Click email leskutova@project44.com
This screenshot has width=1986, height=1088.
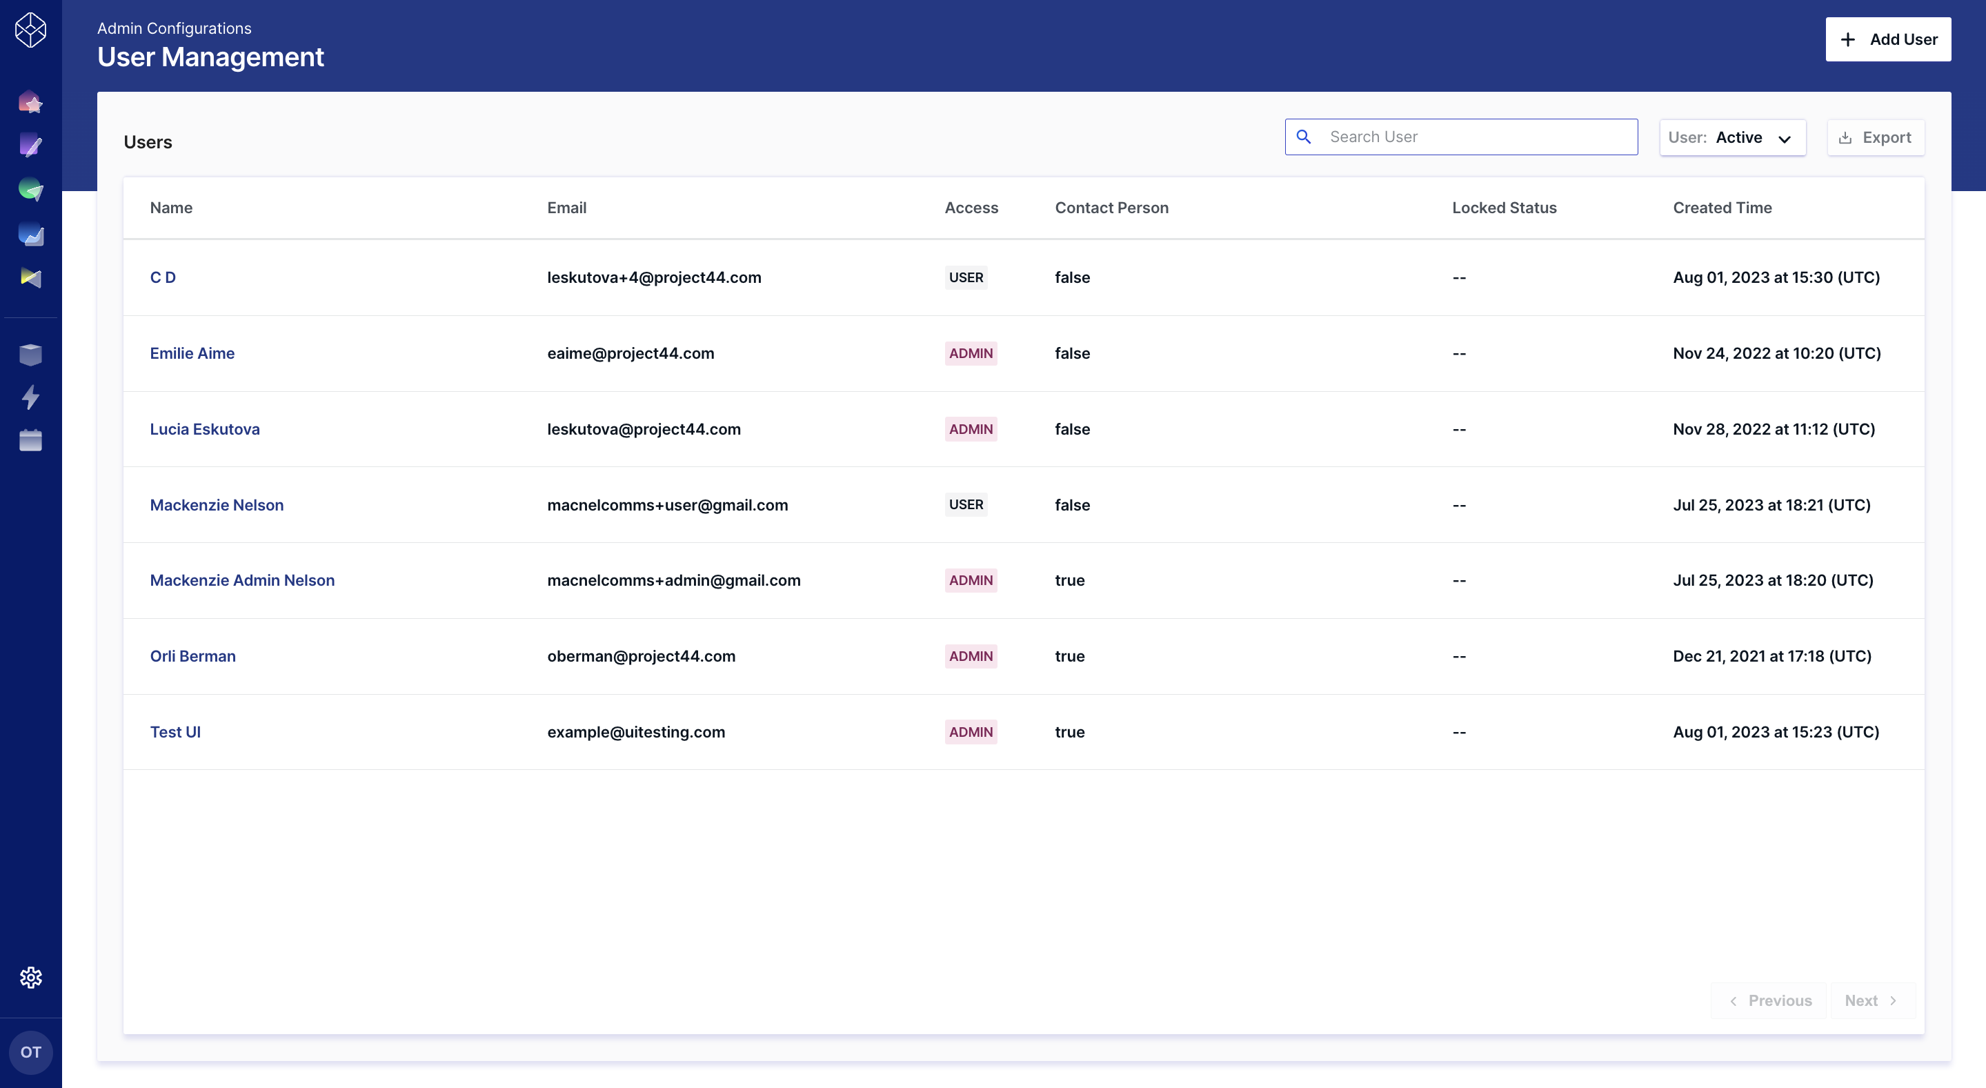point(644,428)
